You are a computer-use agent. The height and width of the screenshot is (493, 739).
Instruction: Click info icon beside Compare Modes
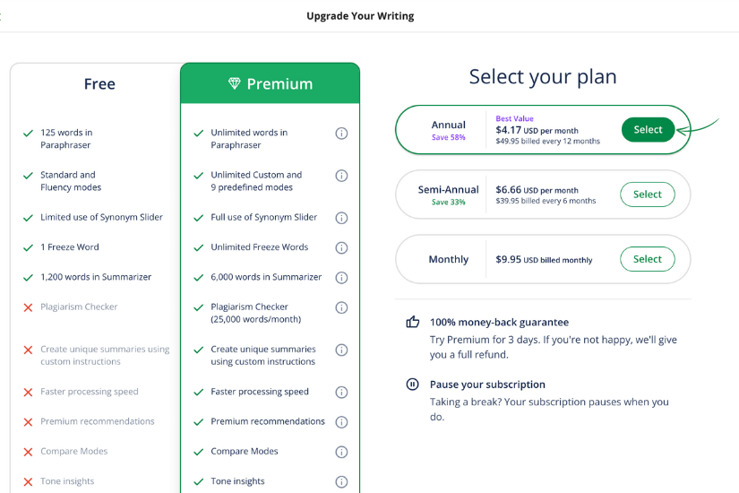click(x=341, y=452)
